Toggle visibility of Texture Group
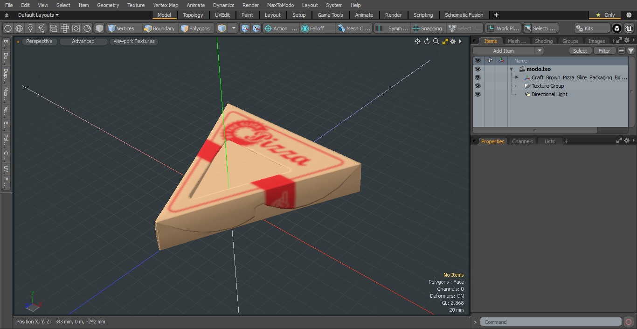Viewport: 637px width, 329px height. pos(478,86)
